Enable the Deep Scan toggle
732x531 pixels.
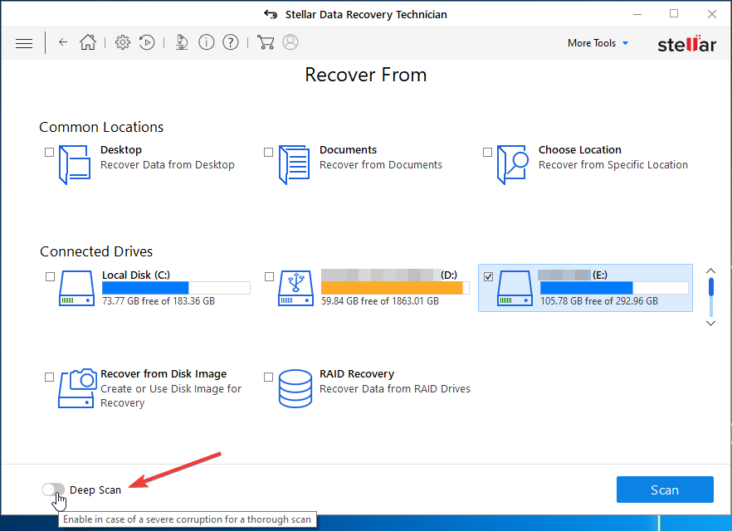53,490
